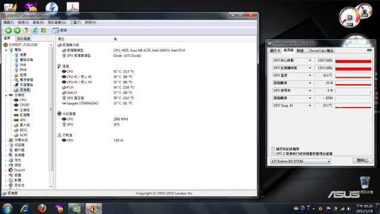
Task: Click the Windows-flag operating system tree icon
Action: (x=11, y=140)
